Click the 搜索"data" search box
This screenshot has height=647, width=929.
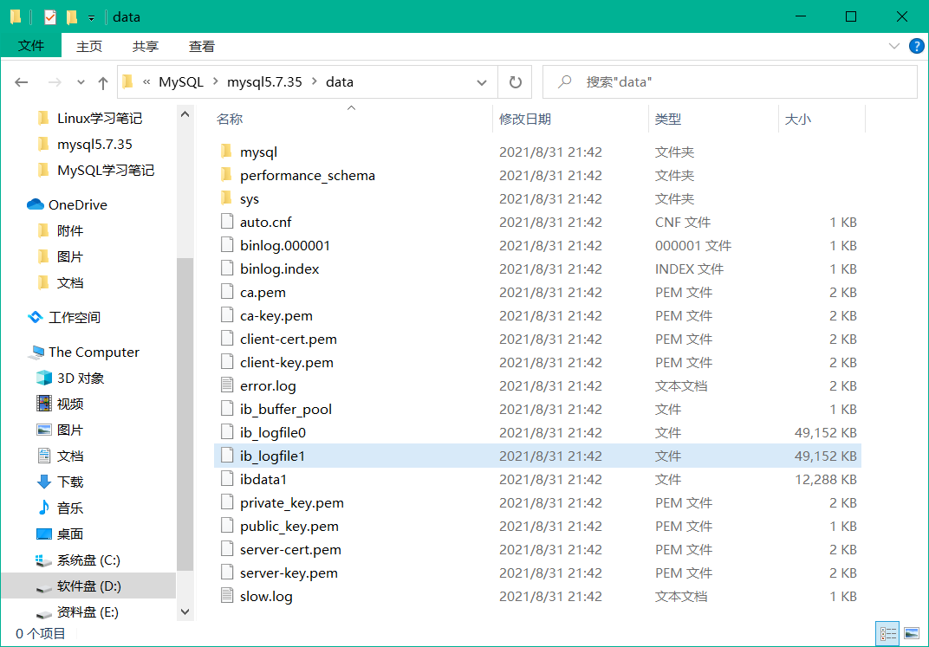730,82
